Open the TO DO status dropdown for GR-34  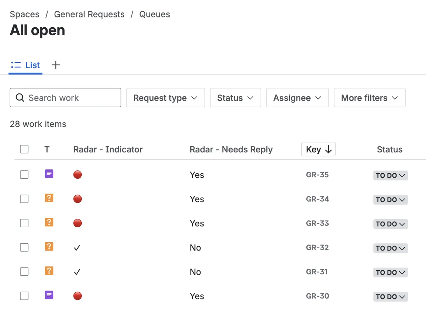(390, 200)
